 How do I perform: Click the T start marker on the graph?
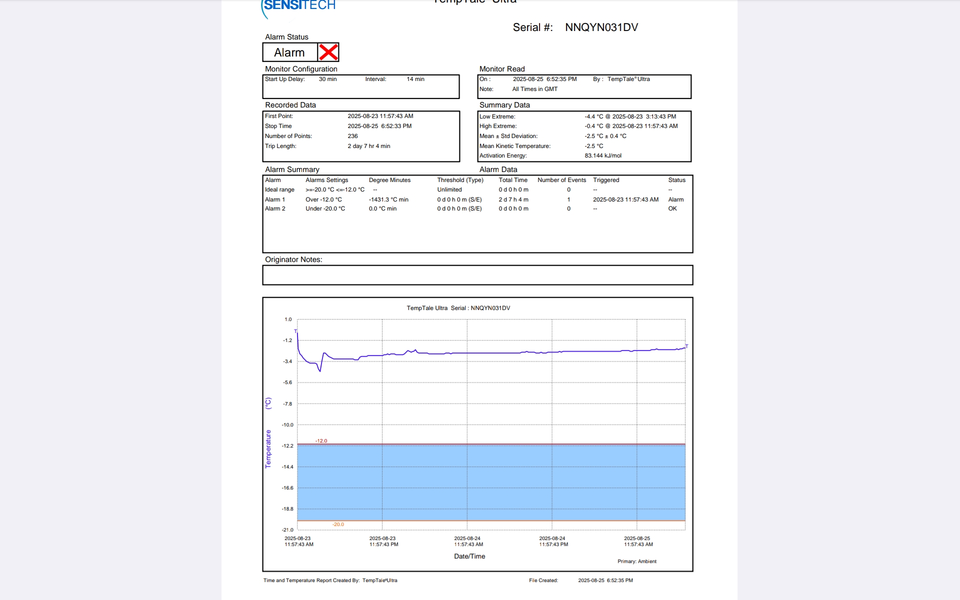coord(295,331)
